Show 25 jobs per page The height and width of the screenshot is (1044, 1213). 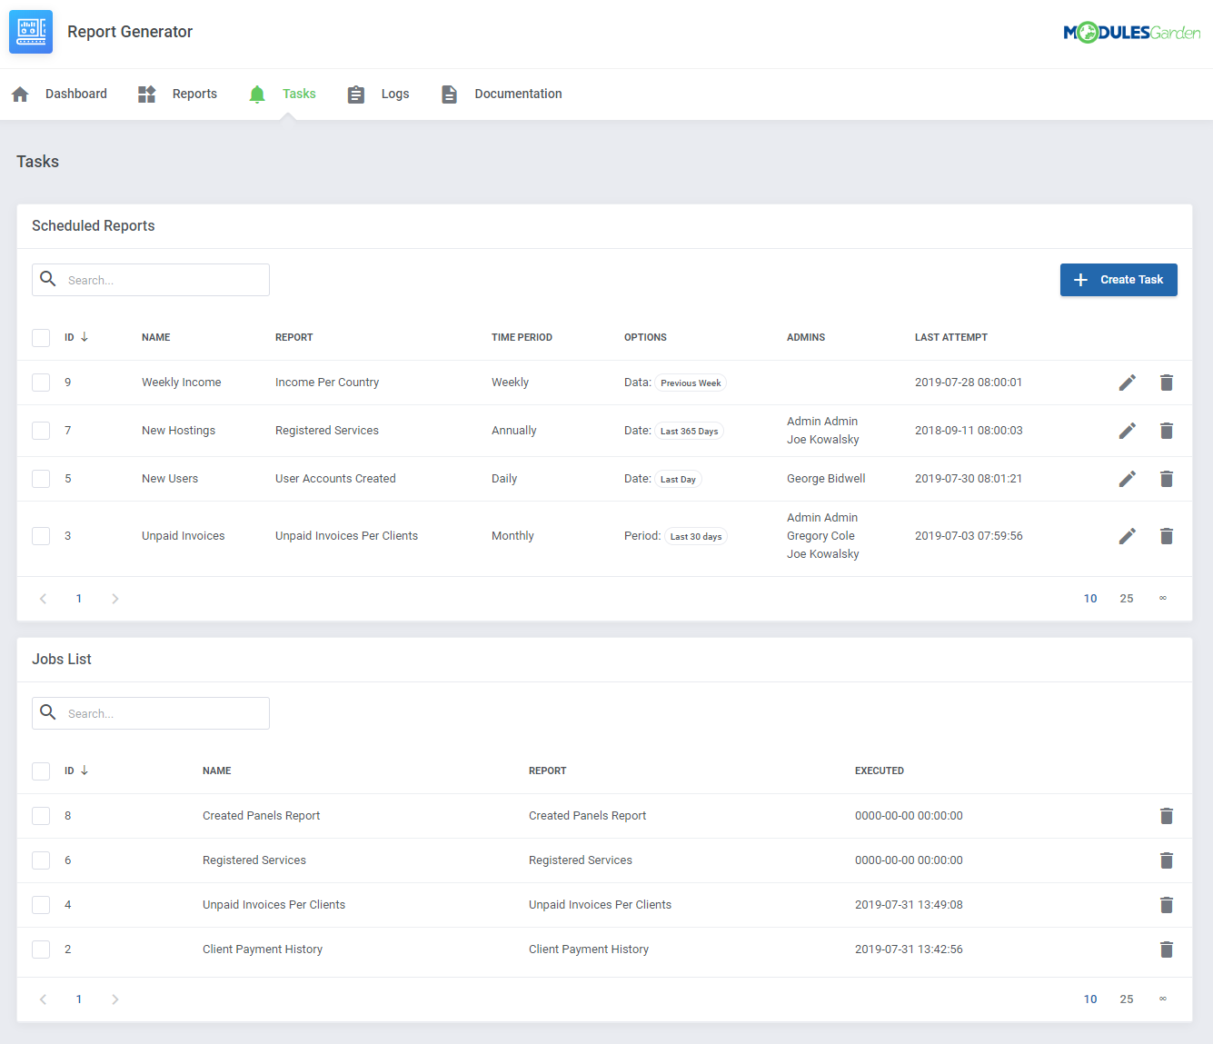[x=1126, y=999]
